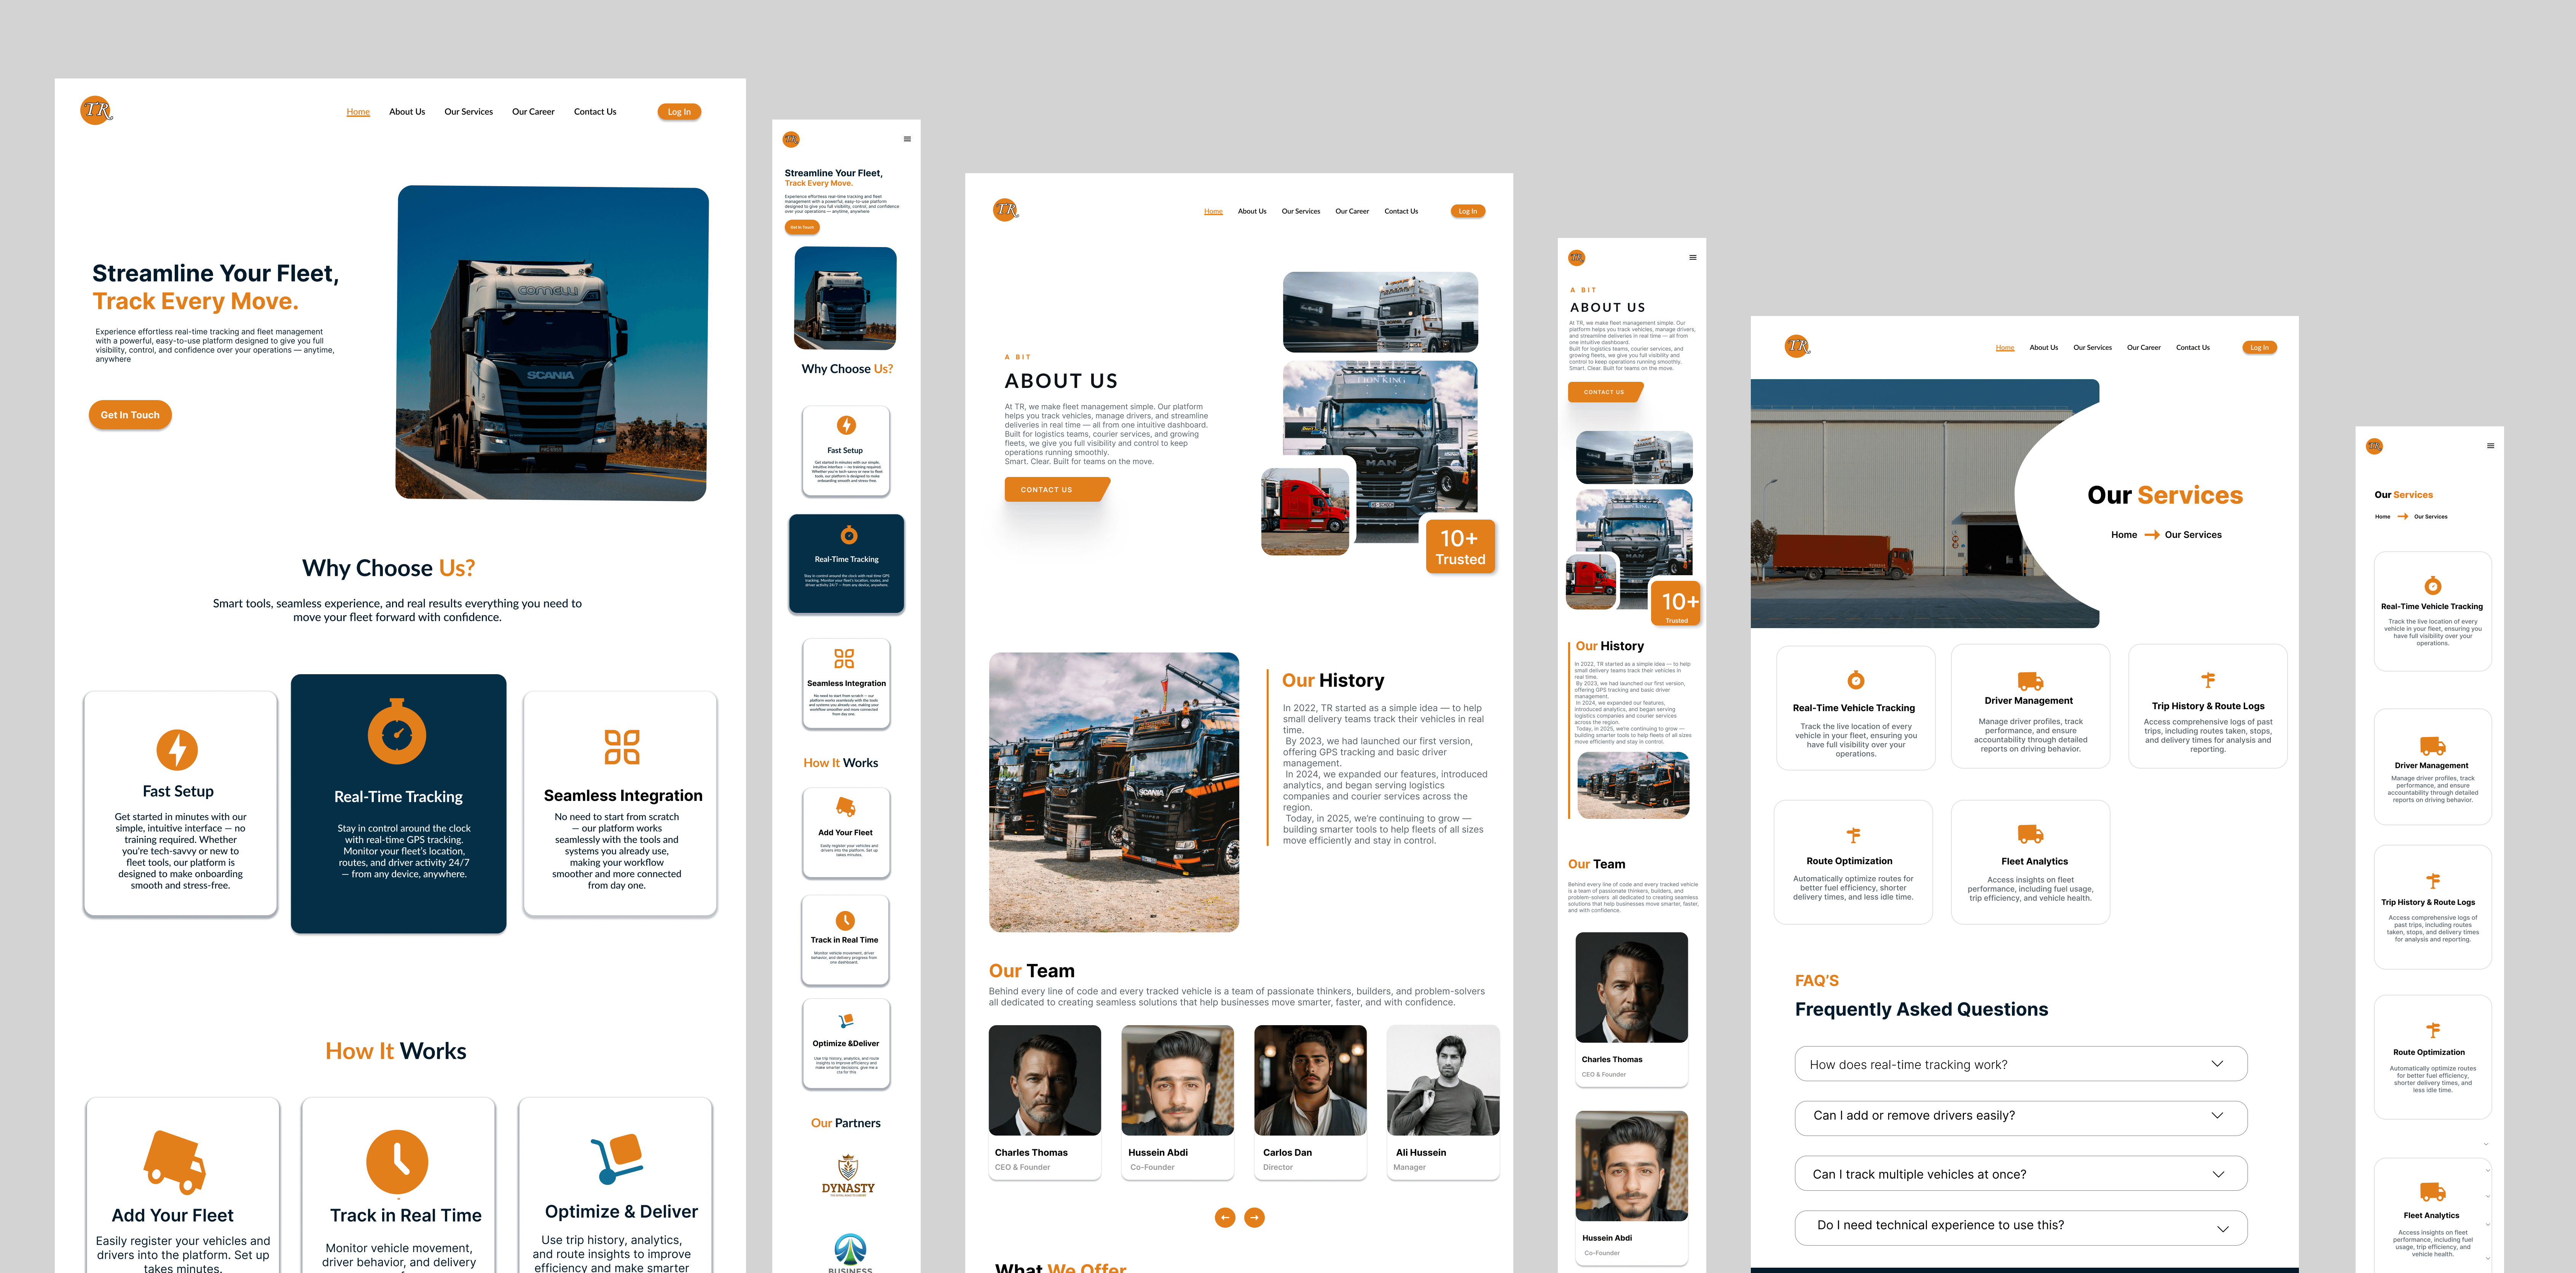Viewport: 2576px width, 1273px height.
Task: Click the Fast Setup lightning bolt icon
Action: point(177,749)
